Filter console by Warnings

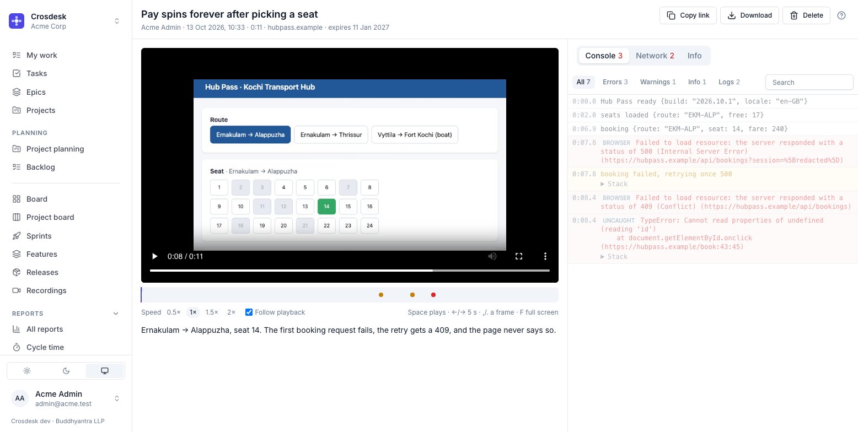pyautogui.click(x=658, y=82)
